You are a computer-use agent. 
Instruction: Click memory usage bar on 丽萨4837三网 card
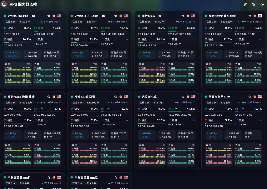(182, 31)
